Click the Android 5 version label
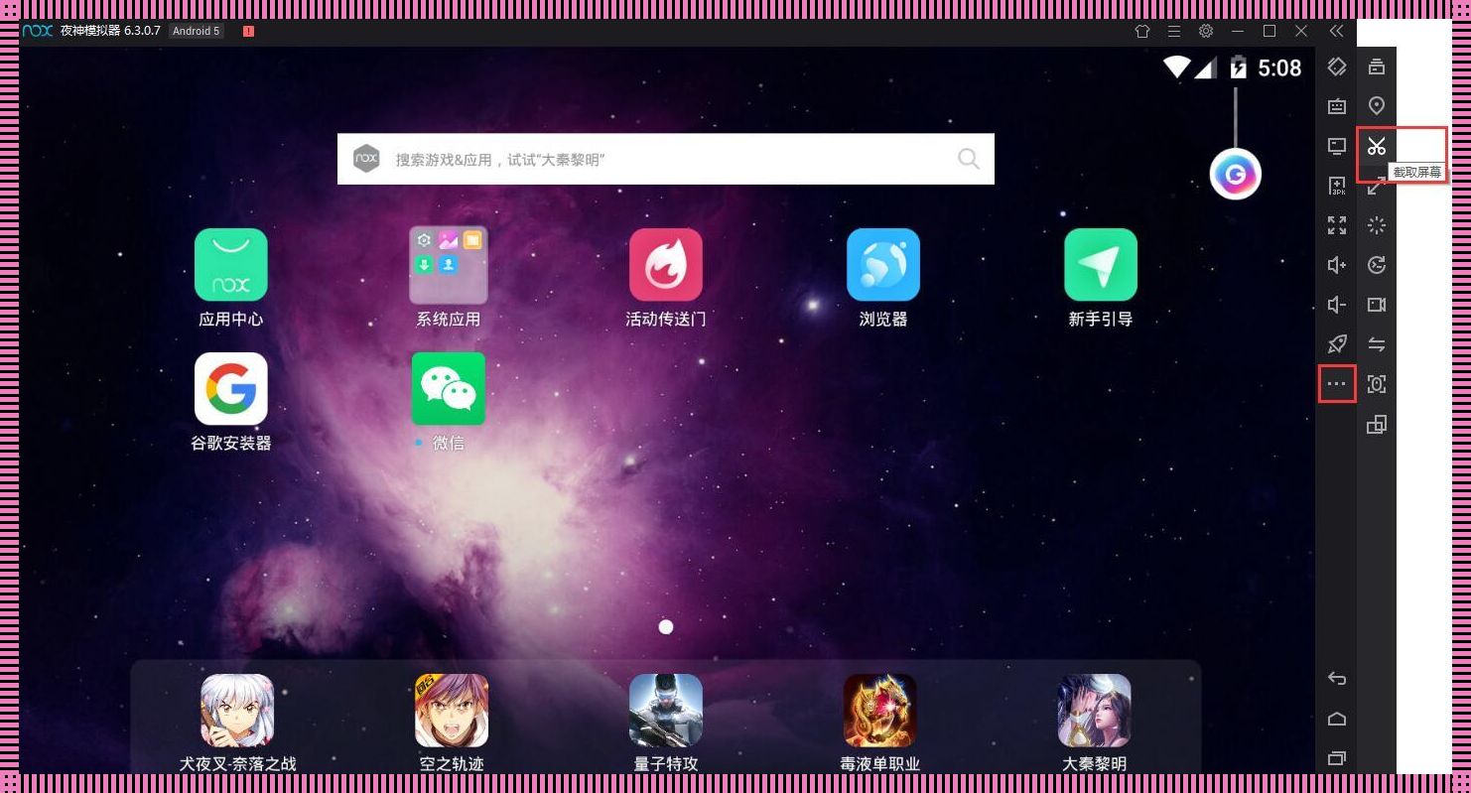 196,31
